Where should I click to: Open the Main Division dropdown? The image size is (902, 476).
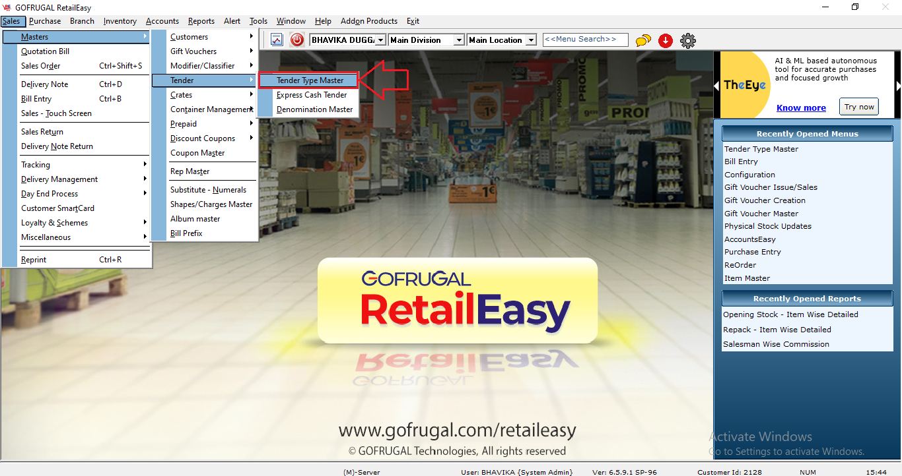[x=459, y=40]
